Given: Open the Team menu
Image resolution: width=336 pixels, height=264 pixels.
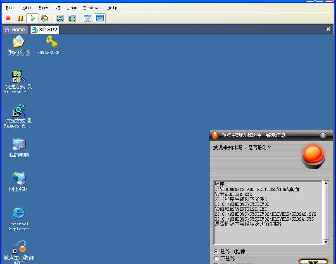Looking at the screenshot, I should 71,7.
